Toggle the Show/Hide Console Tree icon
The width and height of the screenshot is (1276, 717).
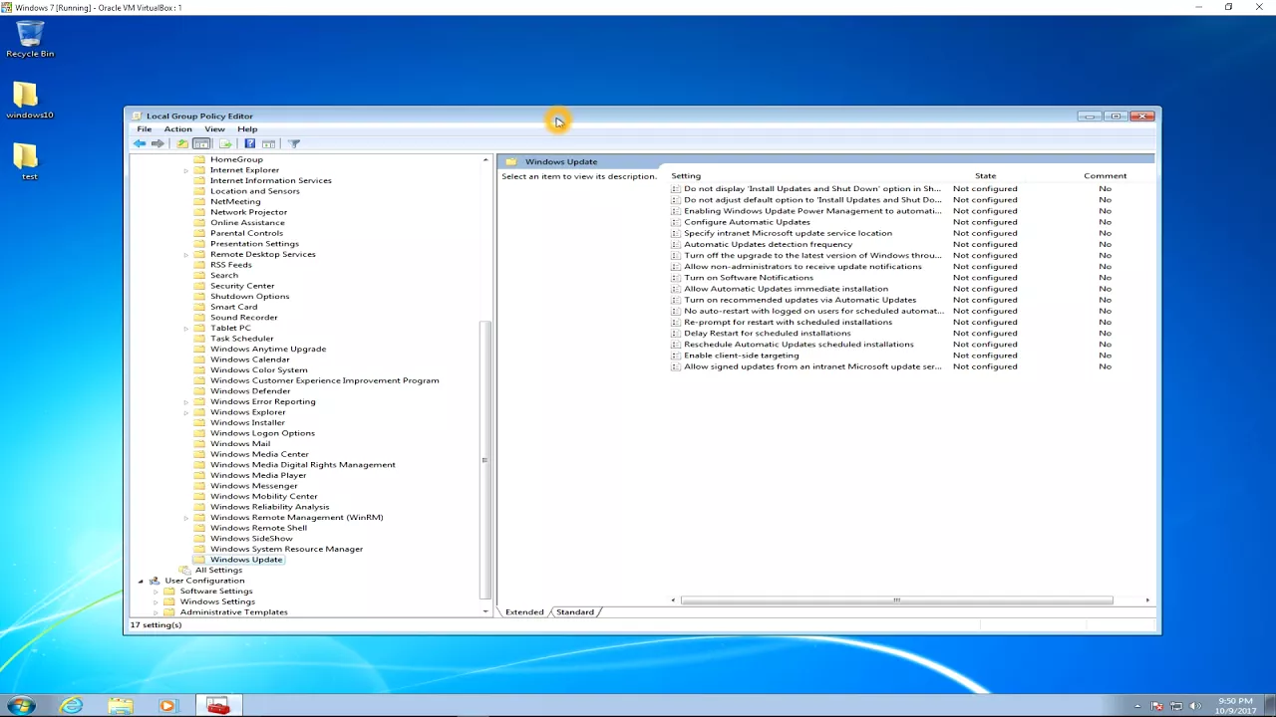pos(201,143)
